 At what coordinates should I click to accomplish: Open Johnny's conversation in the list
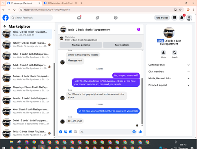[27, 45]
